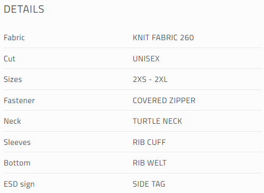Click the COVERED ZIPPER value

pos(164,100)
